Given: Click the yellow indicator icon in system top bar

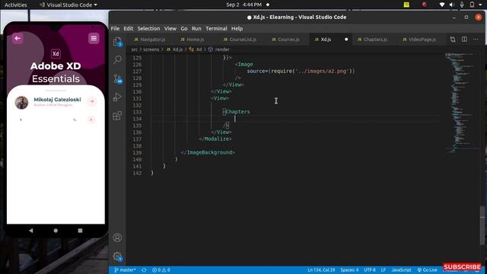Looking at the screenshot, I should (x=406, y=5).
